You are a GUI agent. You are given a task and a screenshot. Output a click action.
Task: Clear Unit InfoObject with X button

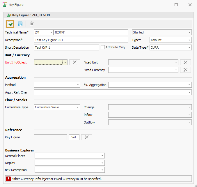[x=74, y=62]
